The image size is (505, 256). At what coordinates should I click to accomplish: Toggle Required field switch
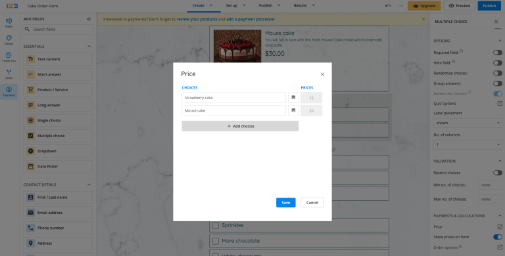(498, 53)
